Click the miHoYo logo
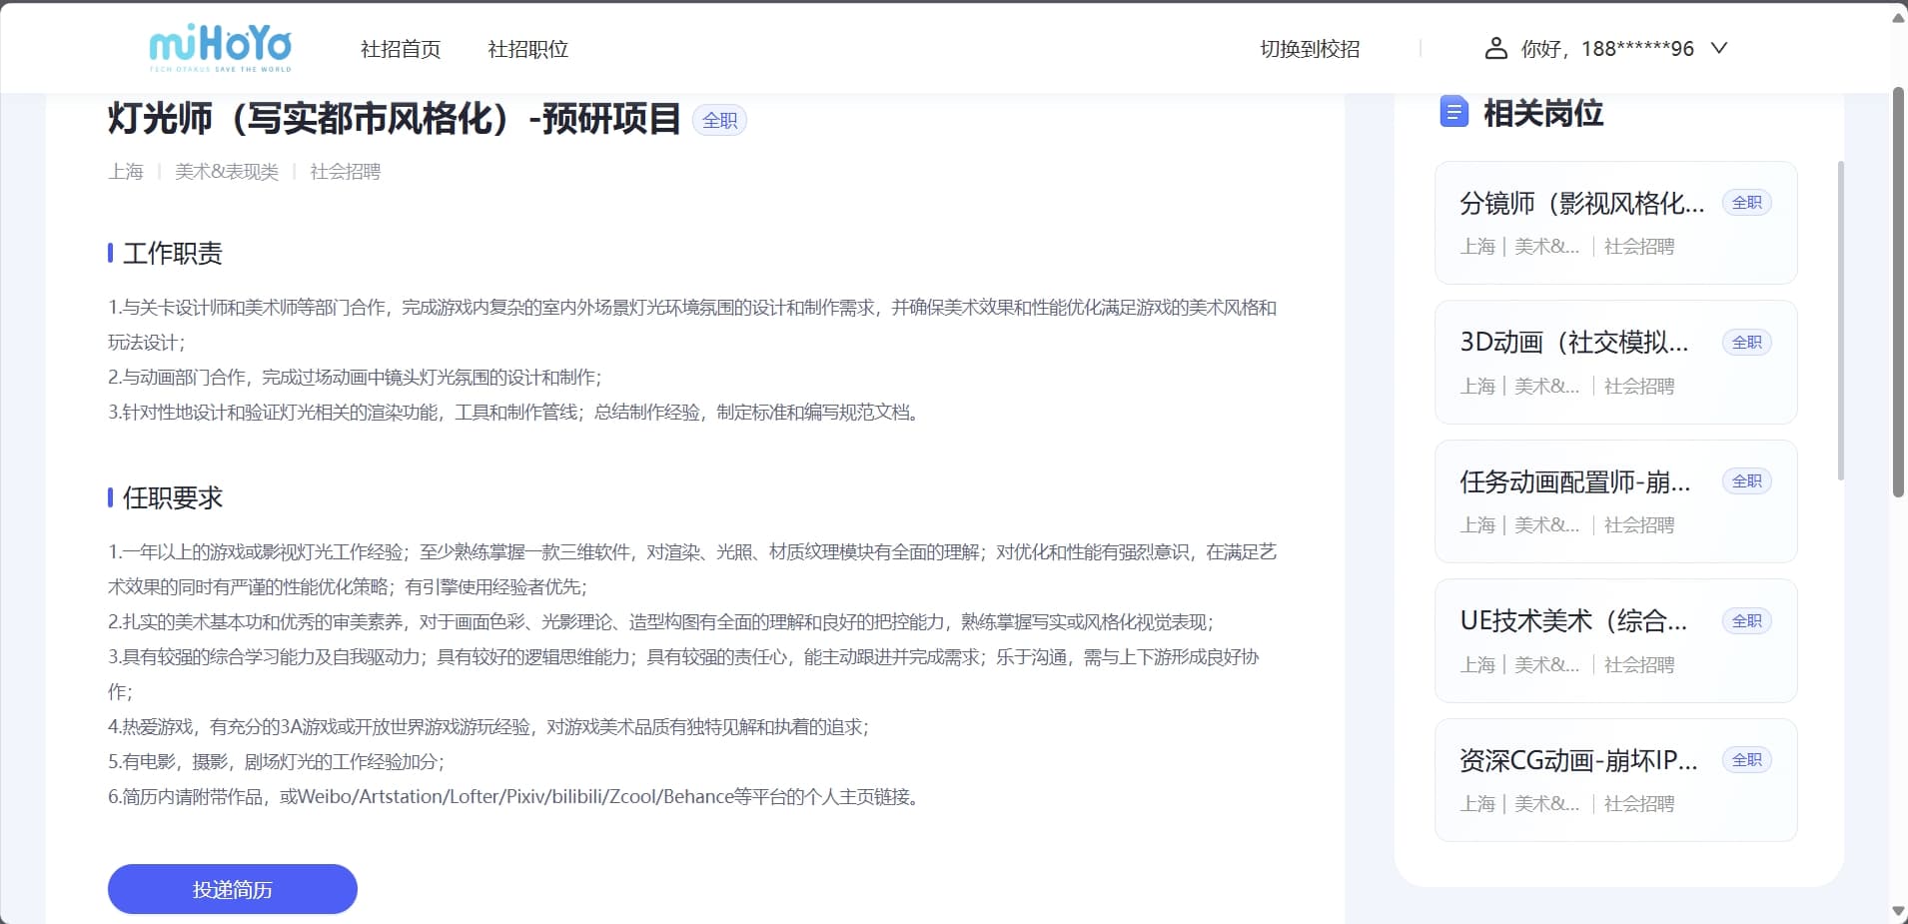This screenshot has height=924, width=1908. 220,48
